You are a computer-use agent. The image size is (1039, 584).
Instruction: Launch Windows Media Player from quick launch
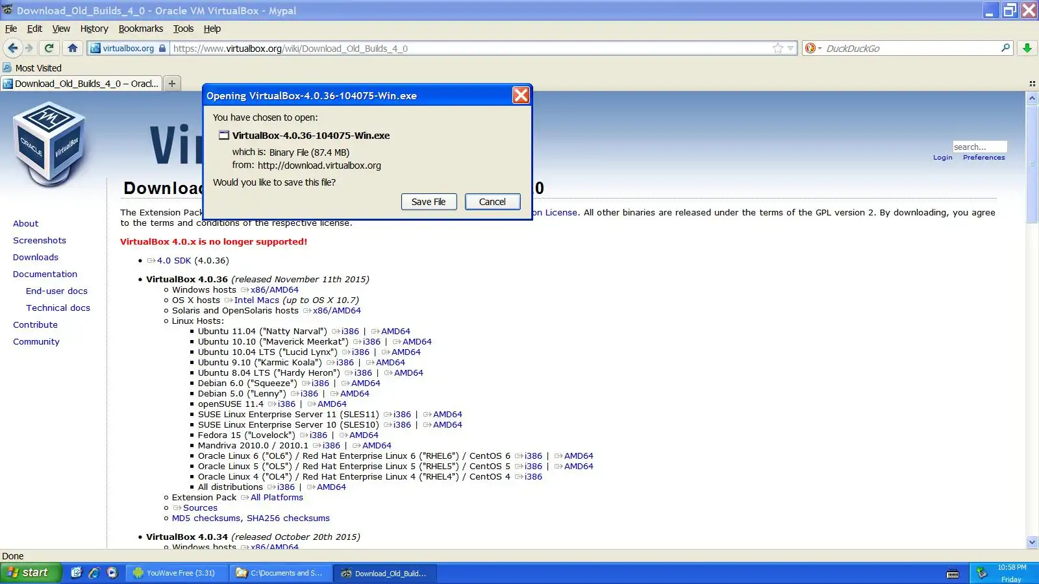point(112,573)
